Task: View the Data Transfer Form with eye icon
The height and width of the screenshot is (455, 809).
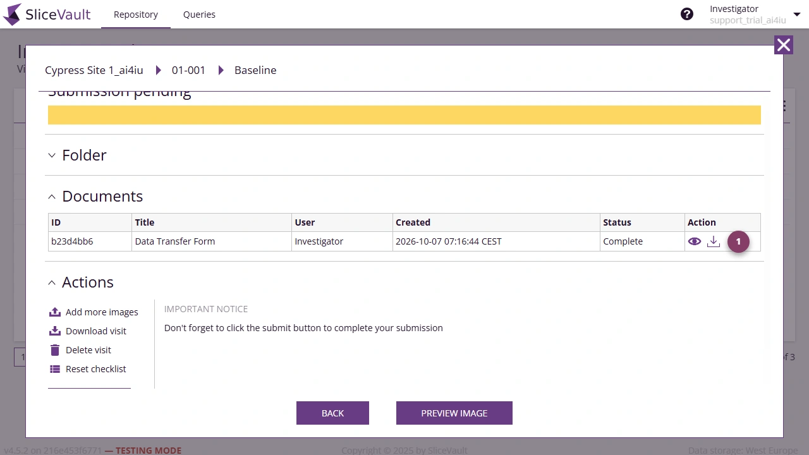Action: click(x=695, y=241)
